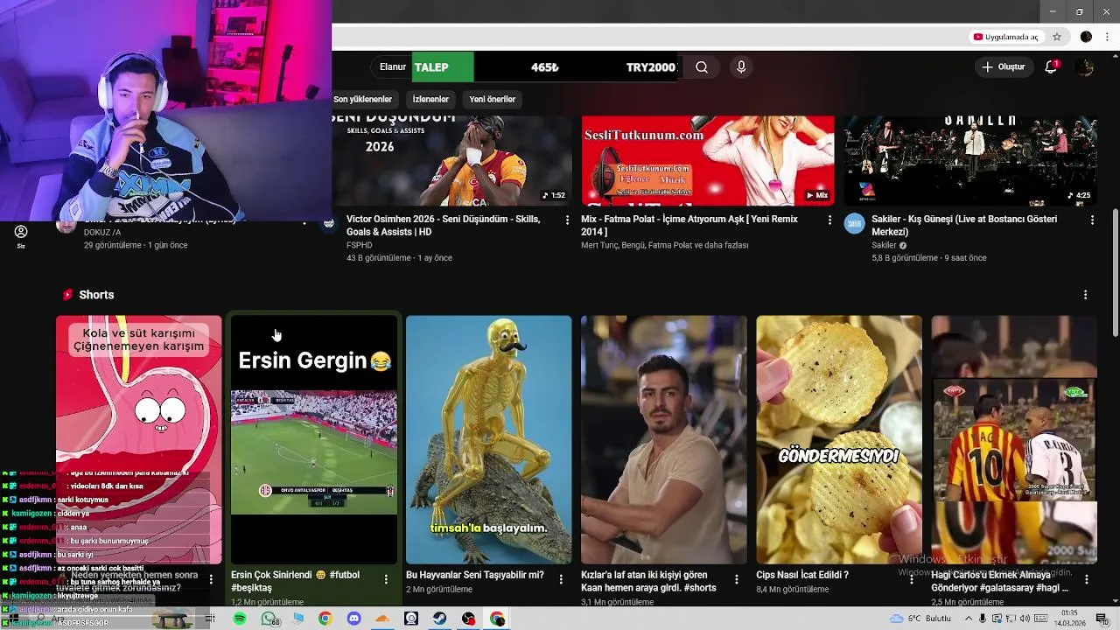Click the Uygulamada aç button
The height and width of the screenshot is (630, 1120).
1005,37
